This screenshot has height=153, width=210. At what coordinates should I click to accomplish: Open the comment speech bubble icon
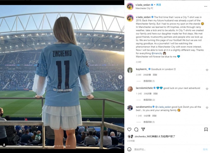136,129
